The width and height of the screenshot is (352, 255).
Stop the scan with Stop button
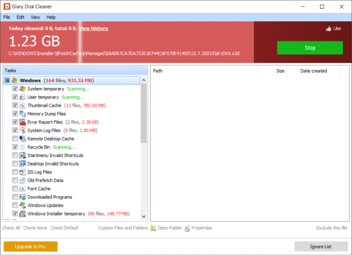point(310,48)
